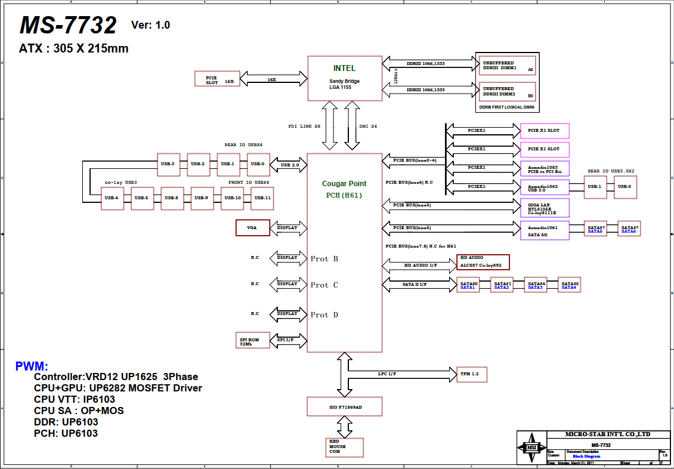Click the blue 'PWM:' heading
Screen dimensions: 674x469
coord(32,367)
